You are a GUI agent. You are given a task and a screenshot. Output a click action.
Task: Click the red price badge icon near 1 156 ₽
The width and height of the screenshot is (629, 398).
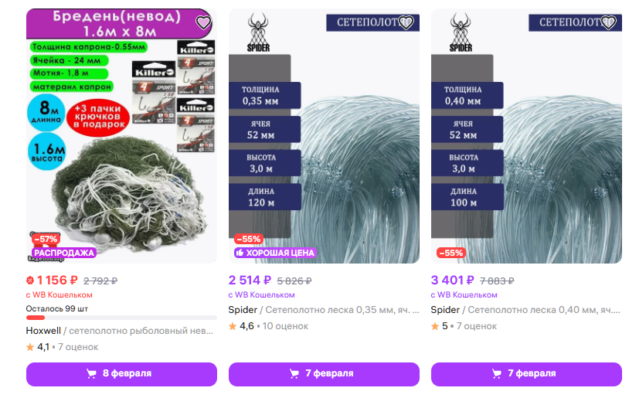(29, 280)
